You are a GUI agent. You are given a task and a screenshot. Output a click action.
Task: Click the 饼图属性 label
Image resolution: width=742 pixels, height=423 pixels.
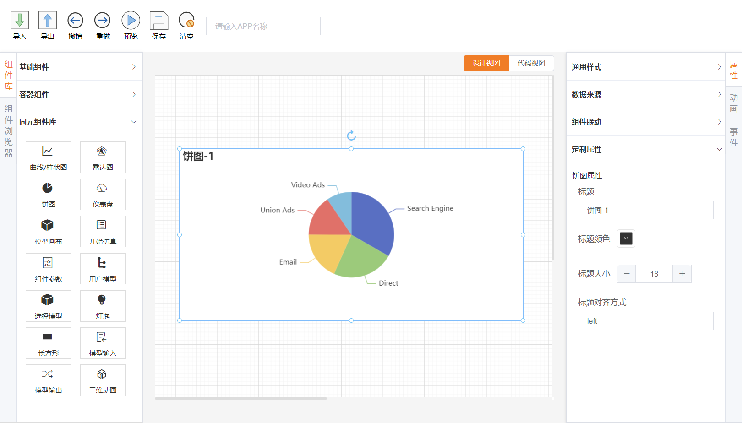587,176
